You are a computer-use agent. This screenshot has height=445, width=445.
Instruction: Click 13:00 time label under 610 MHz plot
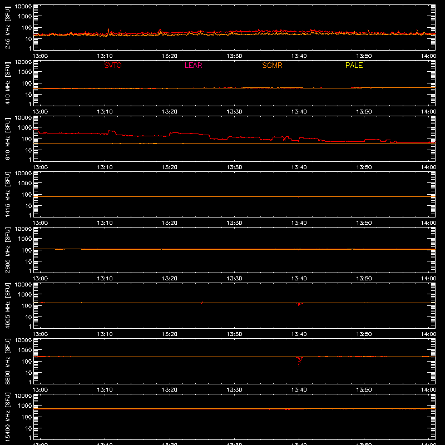coord(40,167)
